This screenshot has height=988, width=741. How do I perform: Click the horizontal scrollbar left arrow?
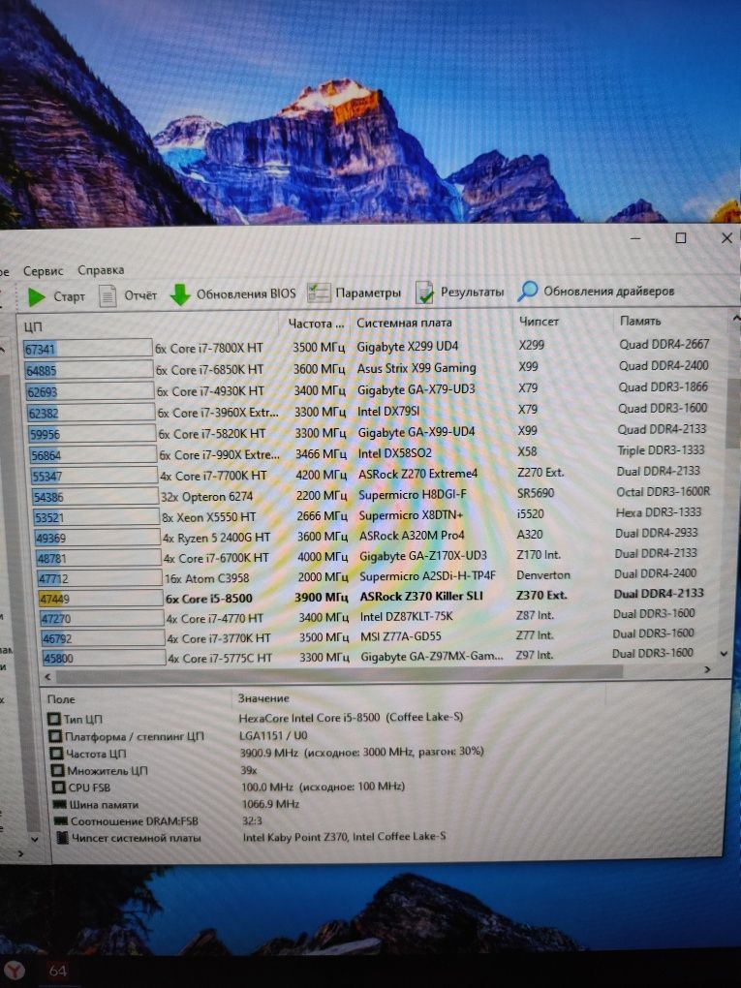click(47, 677)
